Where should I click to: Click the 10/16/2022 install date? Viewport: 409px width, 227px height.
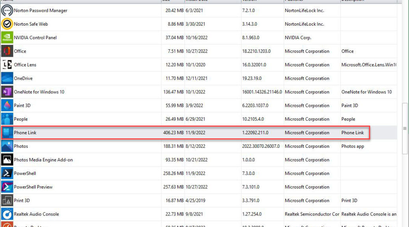(x=197, y=37)
